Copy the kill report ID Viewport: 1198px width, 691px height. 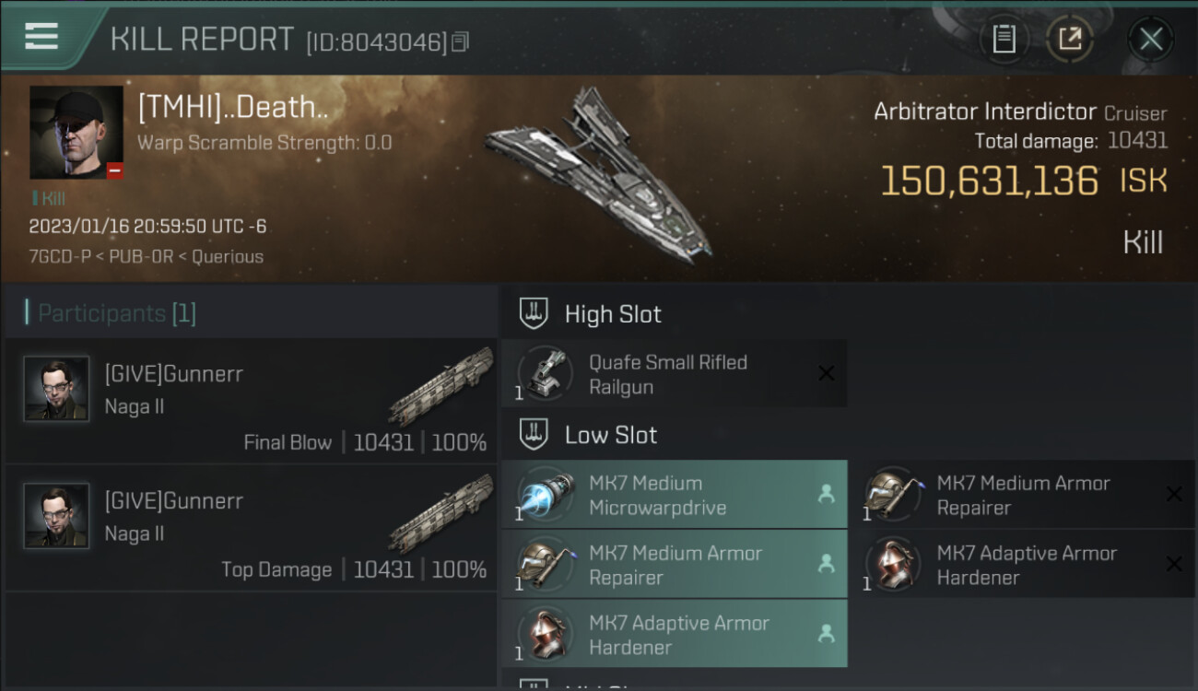click(461, 41)
